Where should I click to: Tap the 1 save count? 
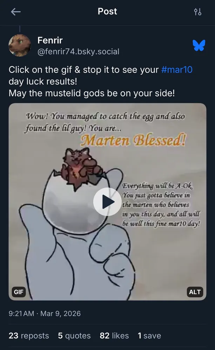[x=149, y=336]
